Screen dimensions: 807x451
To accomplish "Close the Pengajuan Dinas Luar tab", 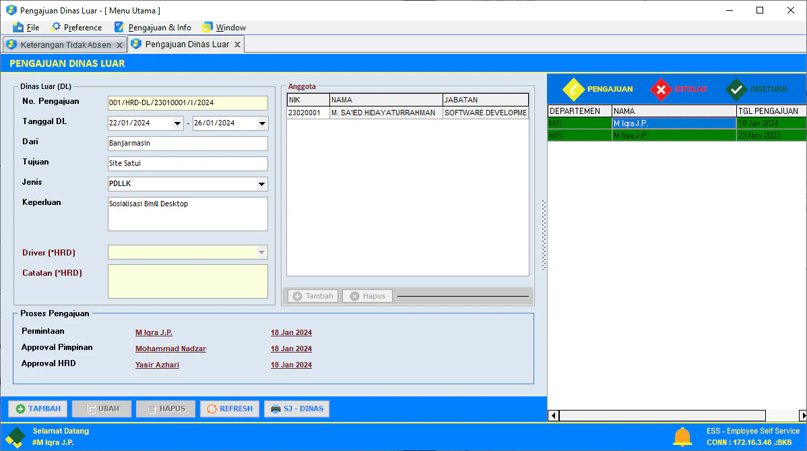I will point(237,44).
